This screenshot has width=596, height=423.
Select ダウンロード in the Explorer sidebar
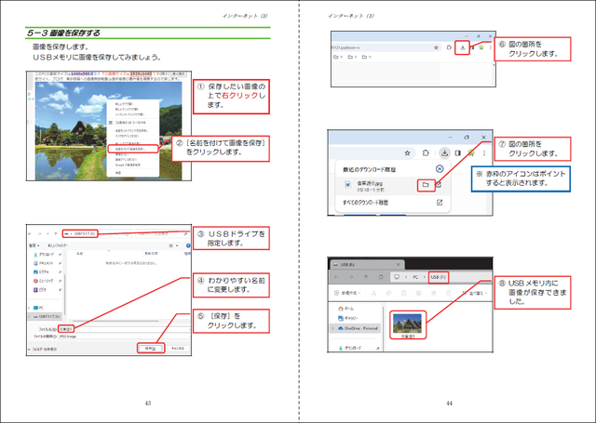click(x=350, y=348)
